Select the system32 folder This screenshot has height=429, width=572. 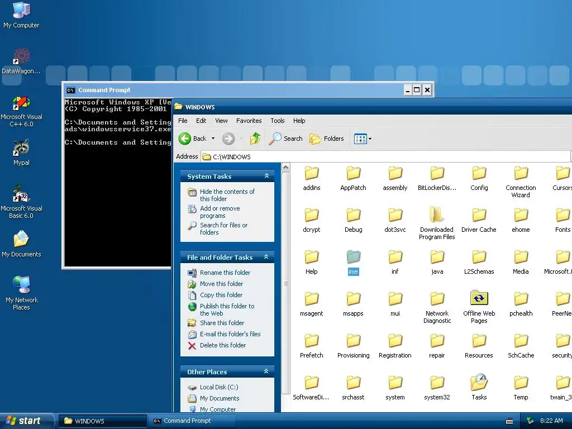click(437, 388)
